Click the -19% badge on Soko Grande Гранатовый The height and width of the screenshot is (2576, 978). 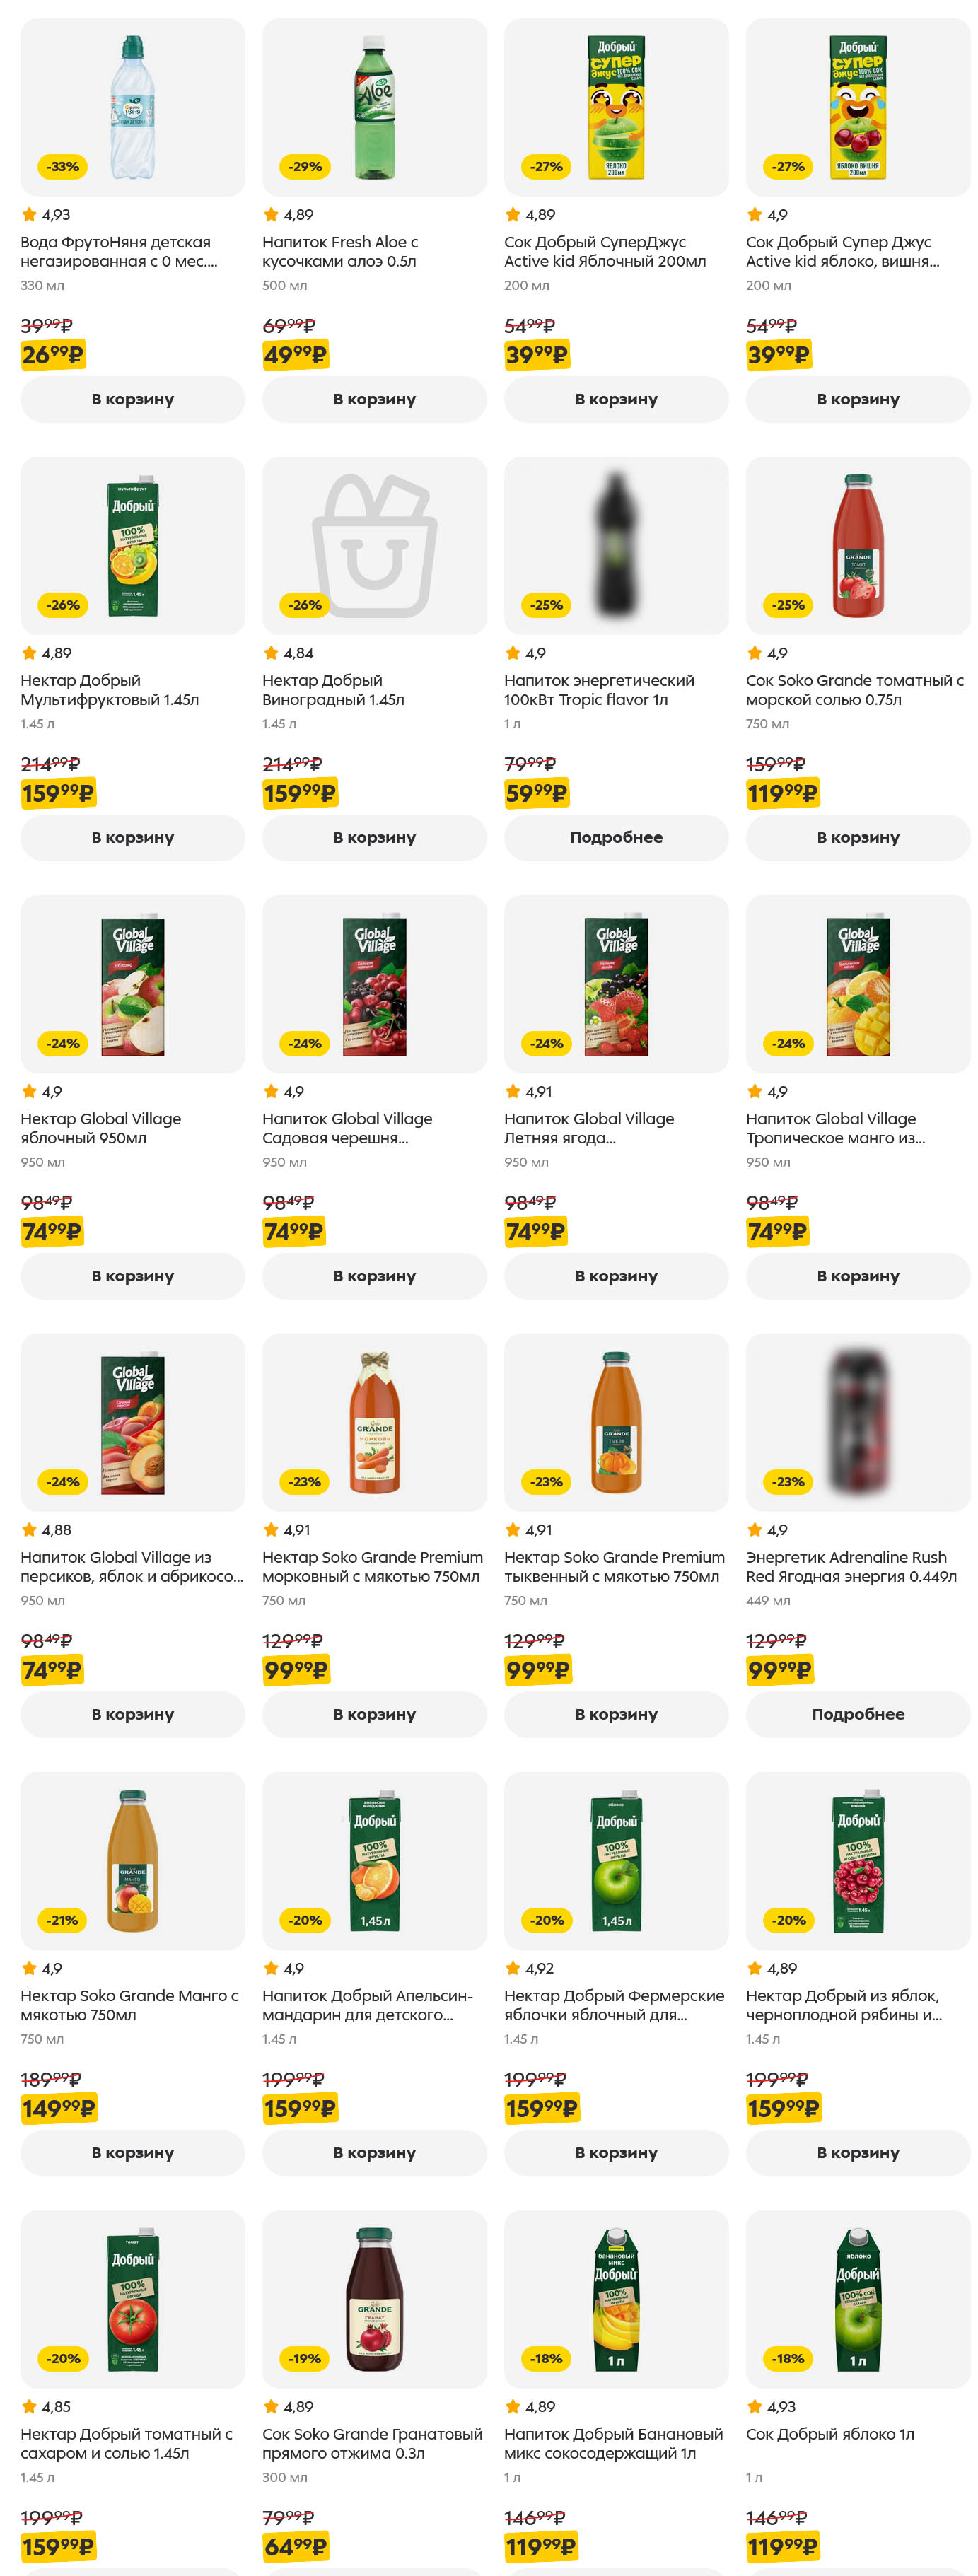(x=304, y=2357)
